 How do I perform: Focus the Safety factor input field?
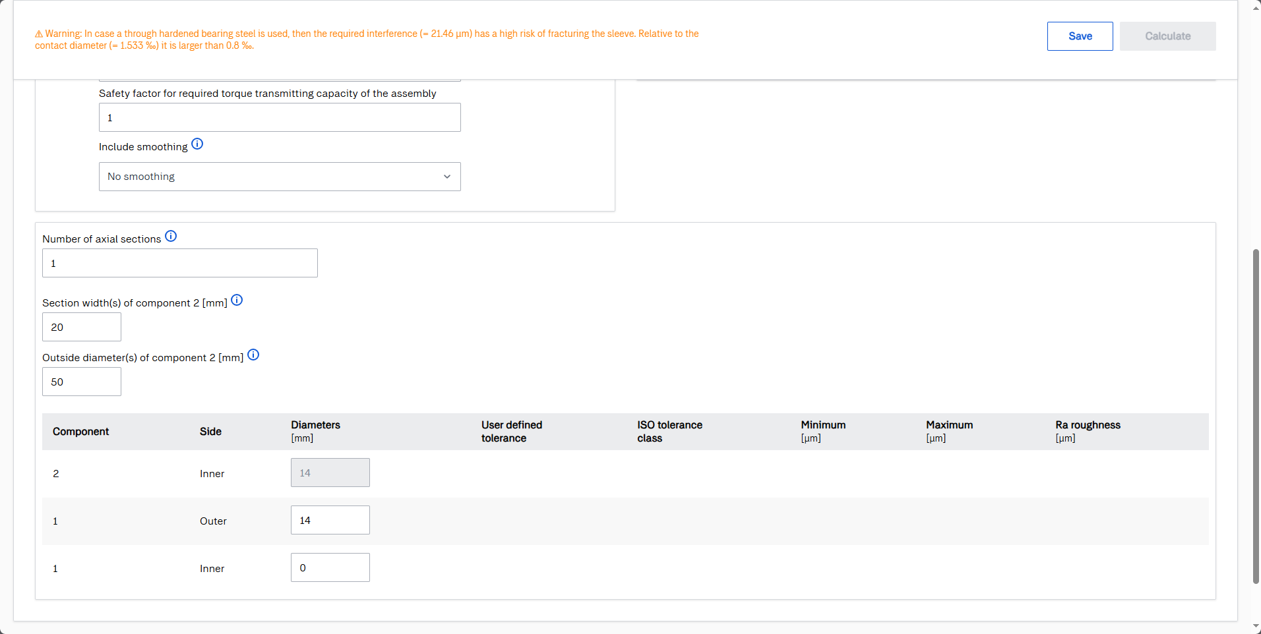(280, 117)
